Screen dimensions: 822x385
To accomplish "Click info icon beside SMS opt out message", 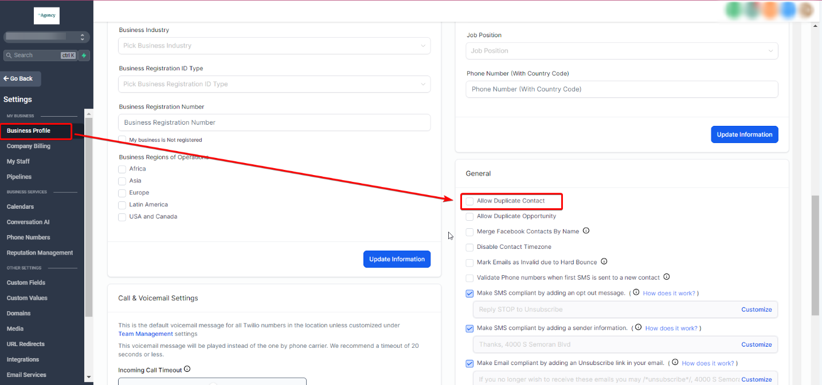I will [636, 292].
